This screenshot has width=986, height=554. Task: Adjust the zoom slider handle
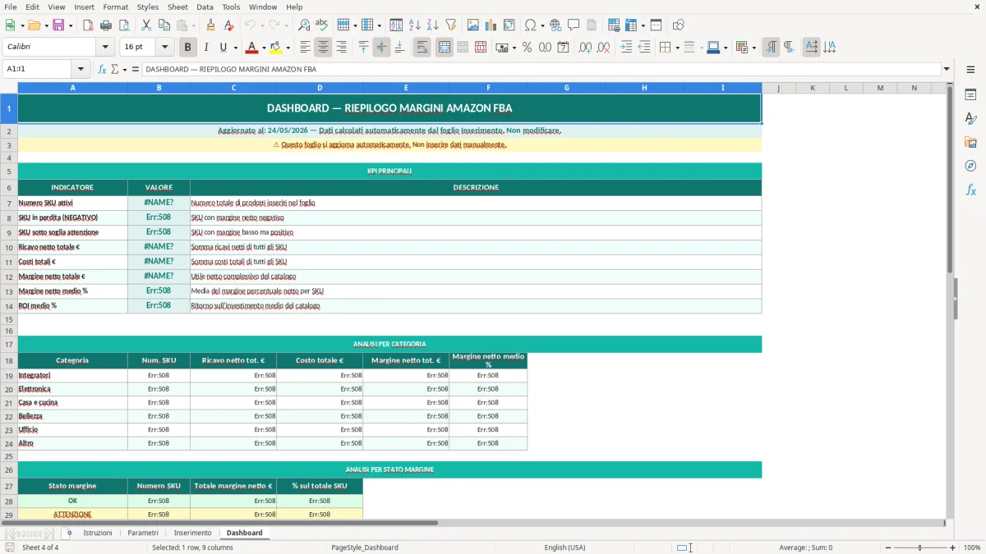coord(920,547)
